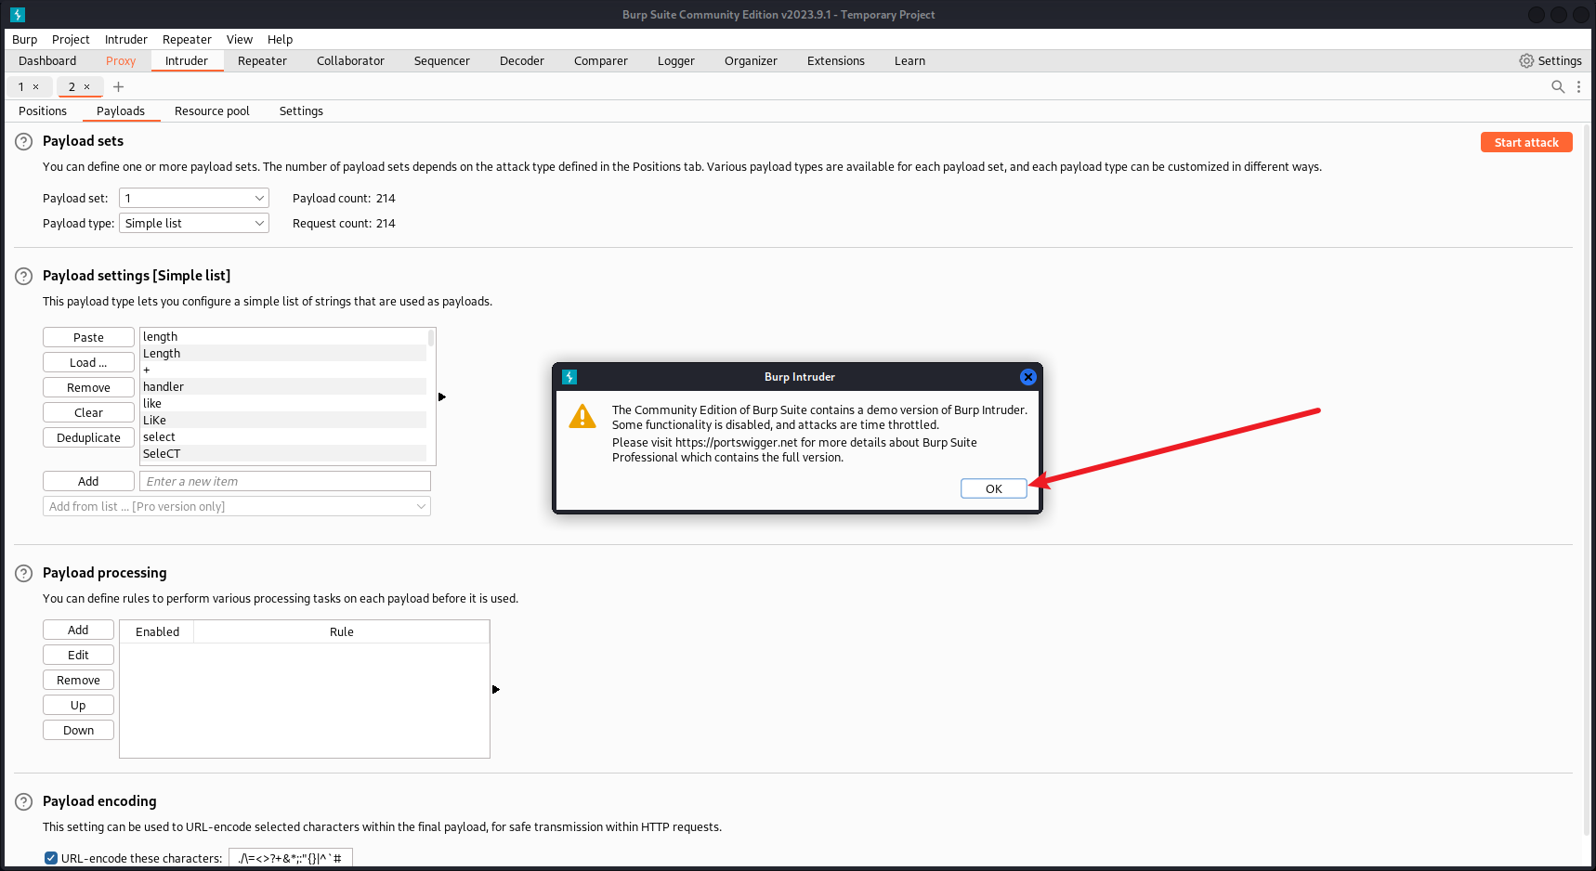Click the URL-encode characters text field

pos(291,858)
